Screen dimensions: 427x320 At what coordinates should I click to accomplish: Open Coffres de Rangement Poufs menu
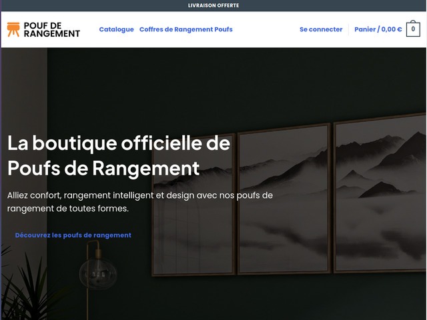tap(186, 29)
